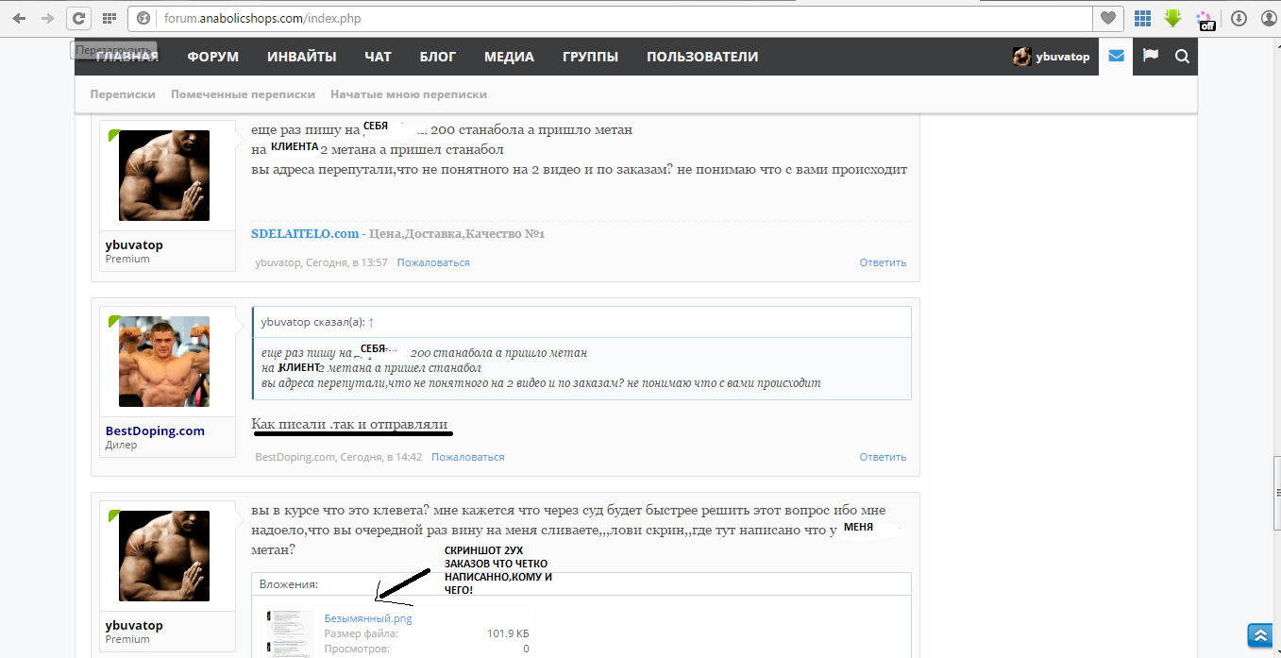Click the forum search magnifier icon
The image size is (1281, 658).
tap(1182, 57)
